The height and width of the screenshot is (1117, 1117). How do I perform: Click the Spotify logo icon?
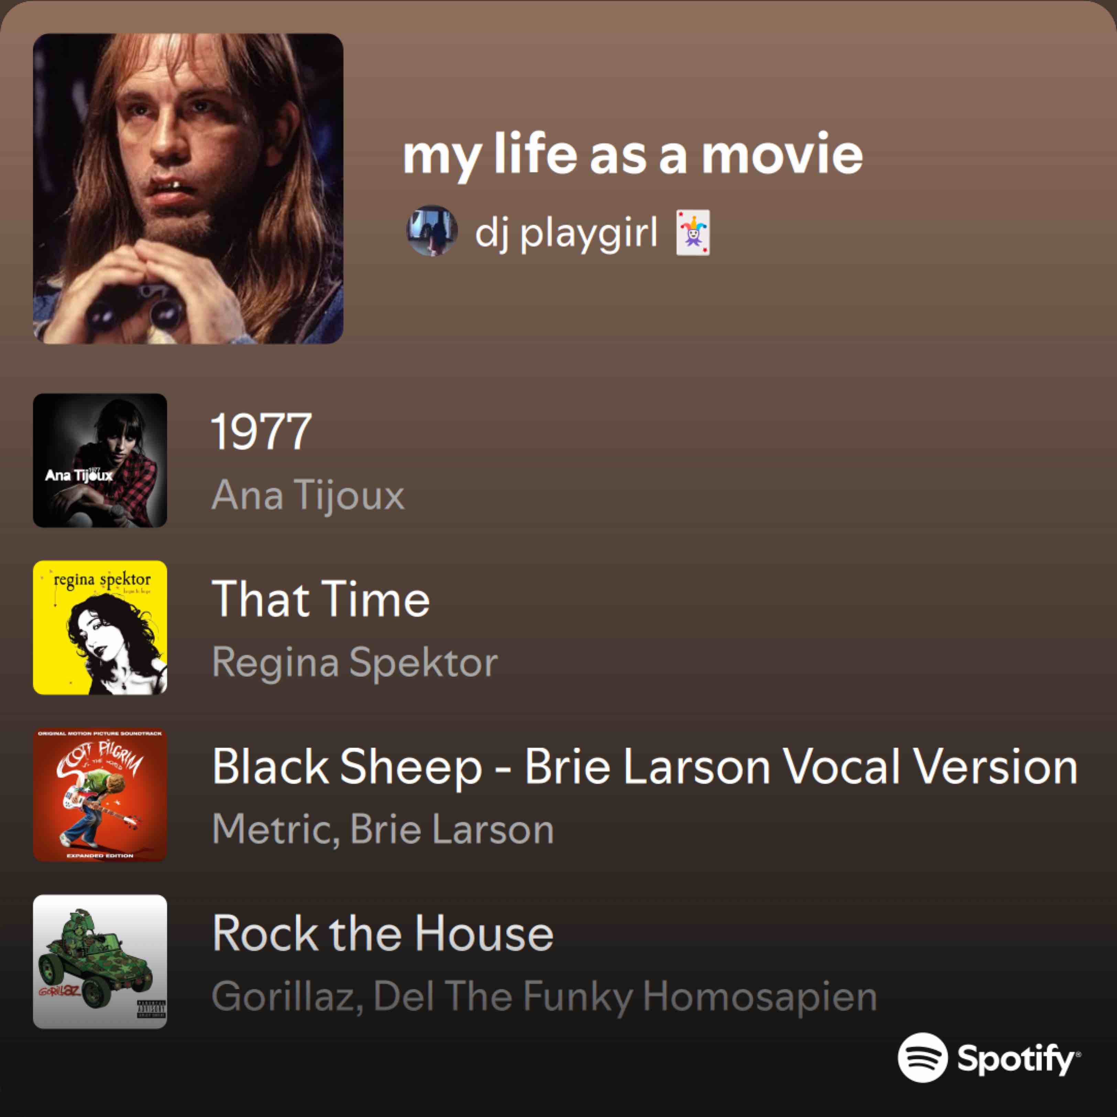(922, 1058)
